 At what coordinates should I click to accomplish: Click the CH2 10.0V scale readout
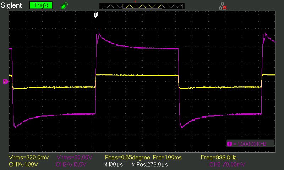71,165
